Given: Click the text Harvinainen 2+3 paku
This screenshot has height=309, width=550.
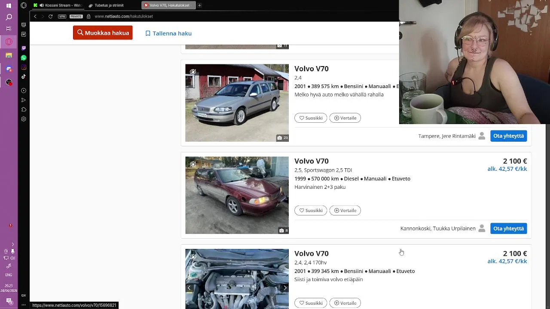Looking at the screenshot, I should (320, 187).
